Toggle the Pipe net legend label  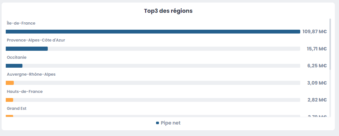pos(170,123)
